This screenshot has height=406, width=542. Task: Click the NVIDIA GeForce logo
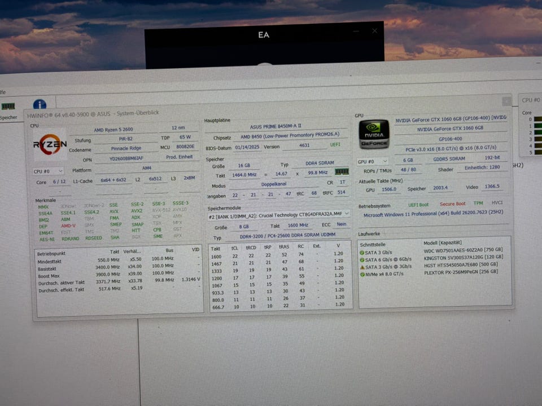[374, 134]
